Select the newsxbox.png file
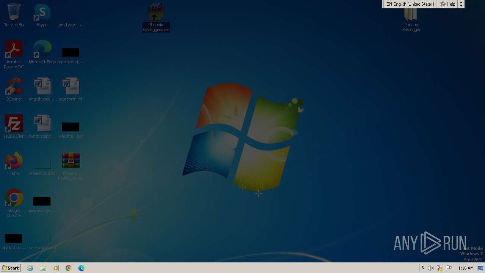Image resolution: width=485 pixels, height=273 pixels. (42, 241)
